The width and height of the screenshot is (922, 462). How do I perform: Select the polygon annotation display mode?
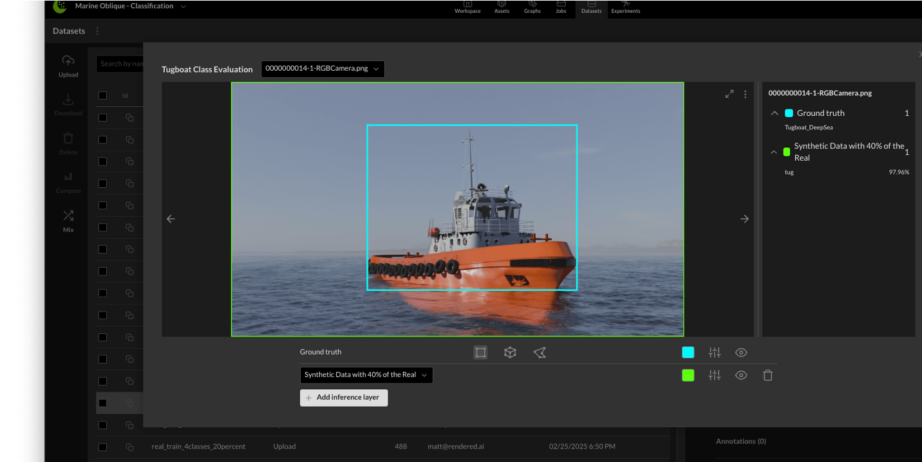pos(540,352)
